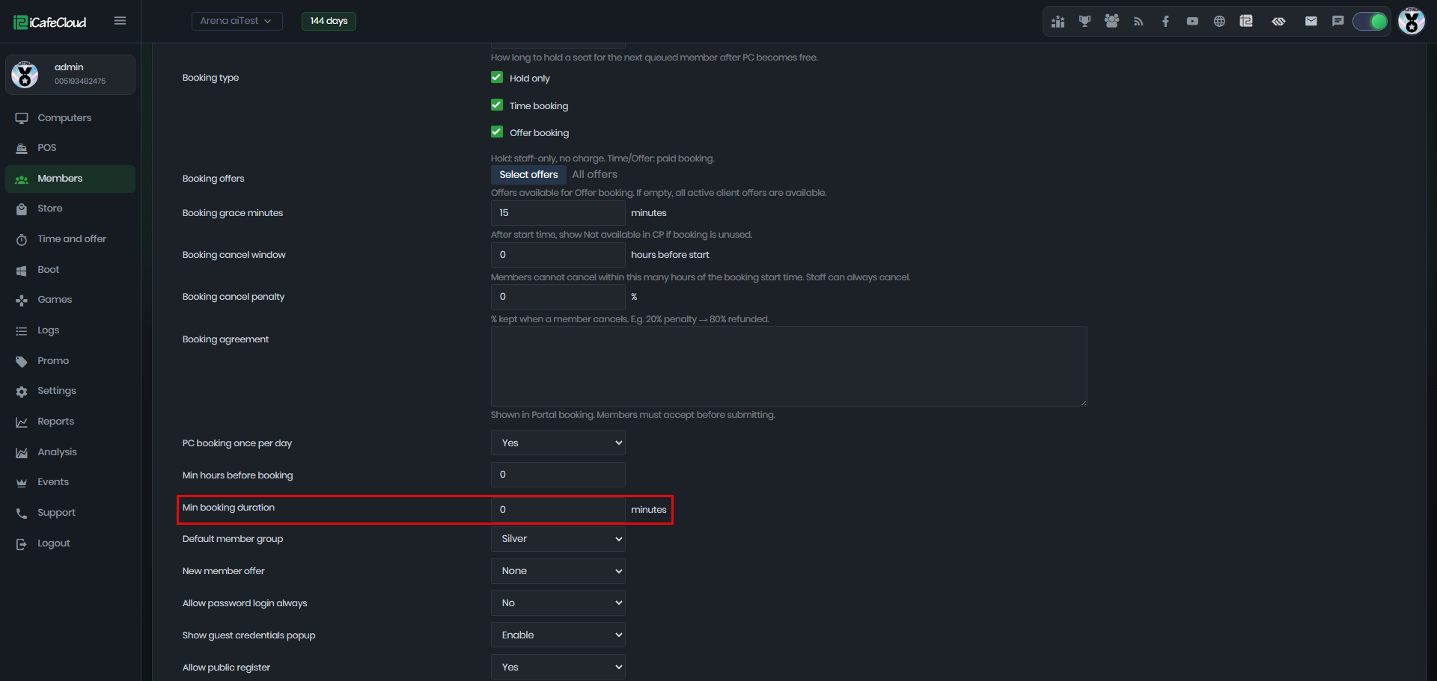This screenshot has width=1437, height=681.
Task: Click the Booking grace minutes field
Action: tap(558, 213)
